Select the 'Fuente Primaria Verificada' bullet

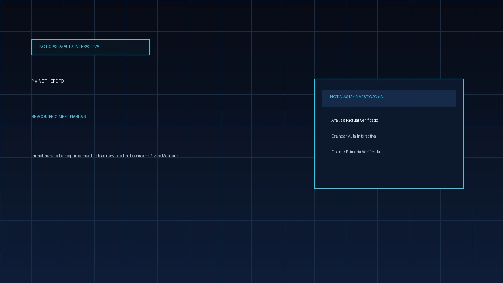355,152
